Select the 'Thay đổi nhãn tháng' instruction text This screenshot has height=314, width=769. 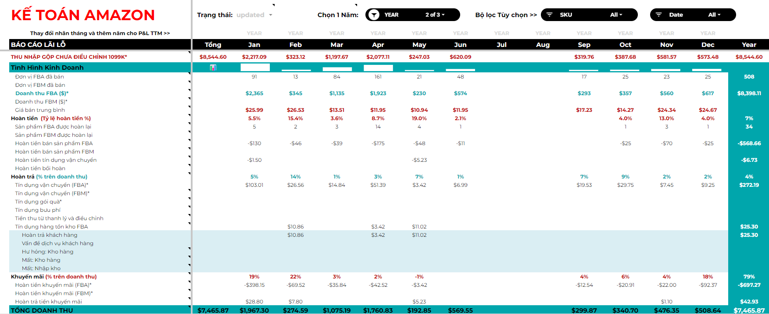point(100,33)
